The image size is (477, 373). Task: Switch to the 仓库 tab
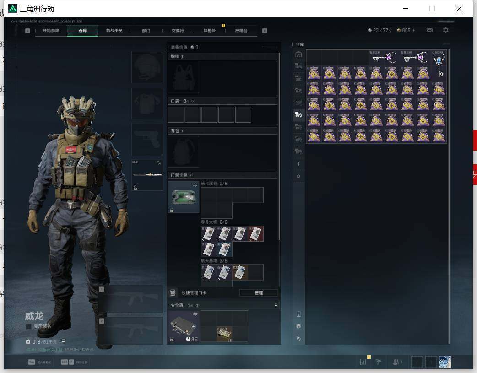[83, 31]
